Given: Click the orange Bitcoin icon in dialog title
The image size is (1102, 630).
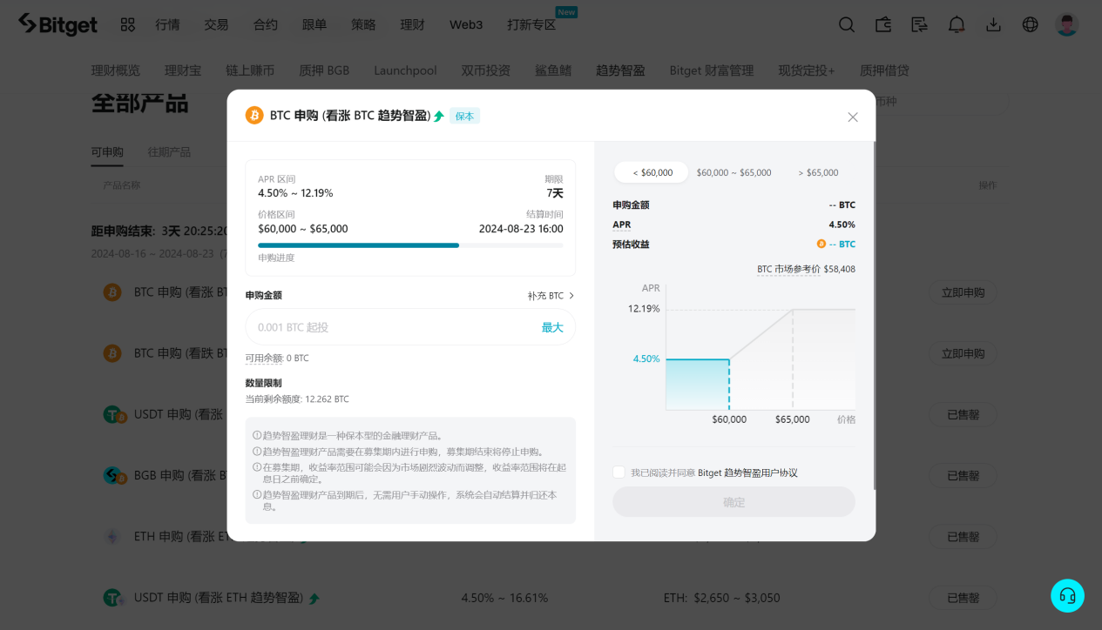Looking at the screenshot, I should (254, 116).
